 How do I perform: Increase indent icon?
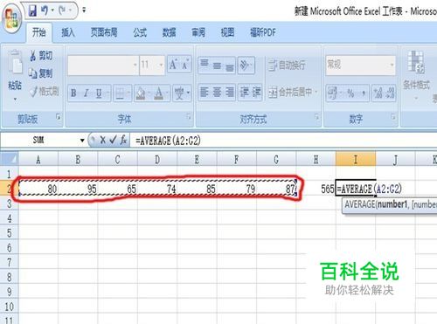point(256,93)
